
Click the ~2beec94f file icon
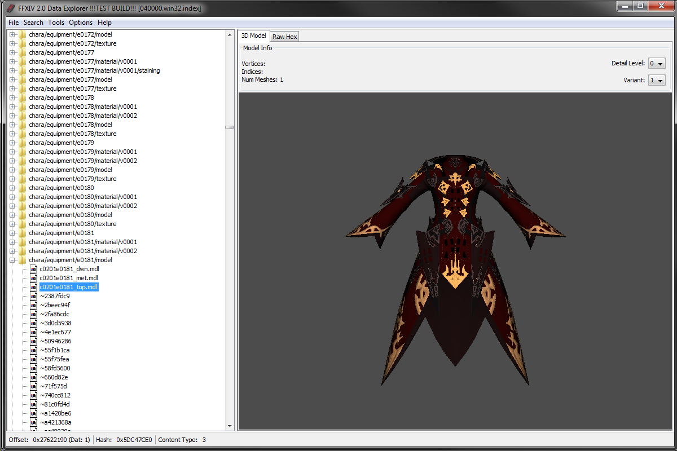coord(33,305)
